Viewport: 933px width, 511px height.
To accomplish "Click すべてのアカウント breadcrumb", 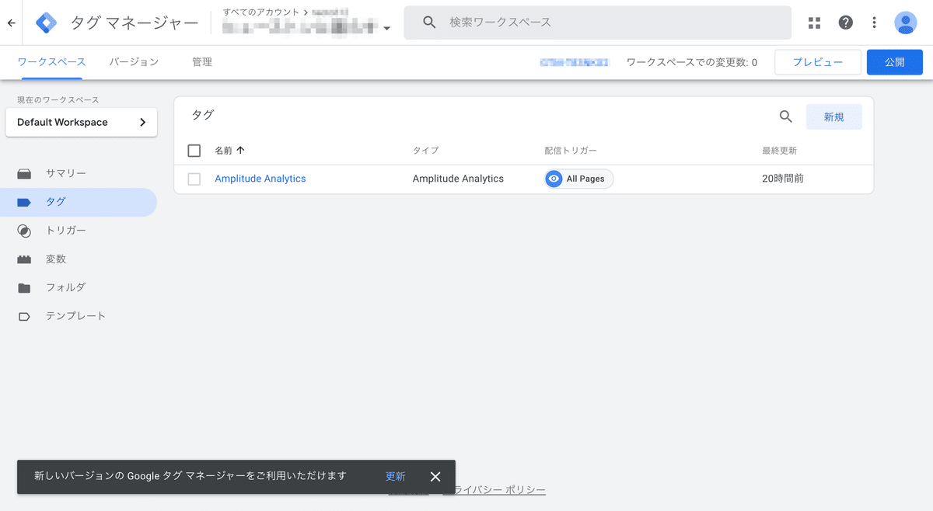I will (x=261, y=12).
